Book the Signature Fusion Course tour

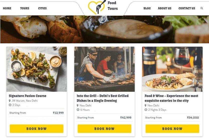[x=36, y=129]
